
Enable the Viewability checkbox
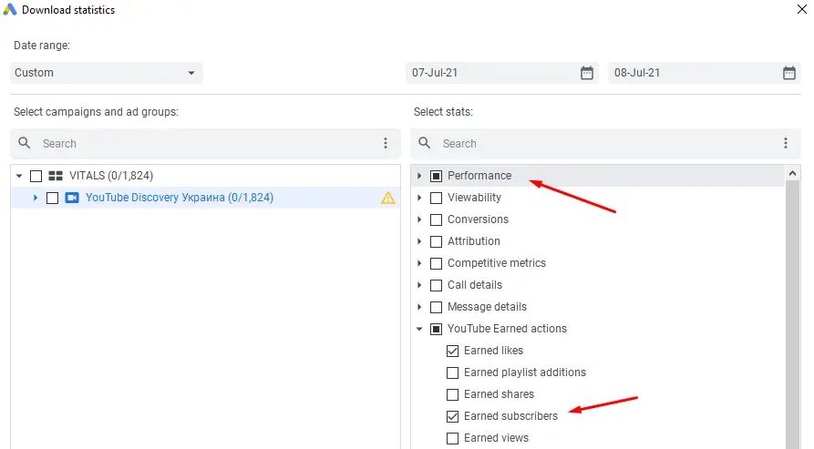tap(436, 198)
